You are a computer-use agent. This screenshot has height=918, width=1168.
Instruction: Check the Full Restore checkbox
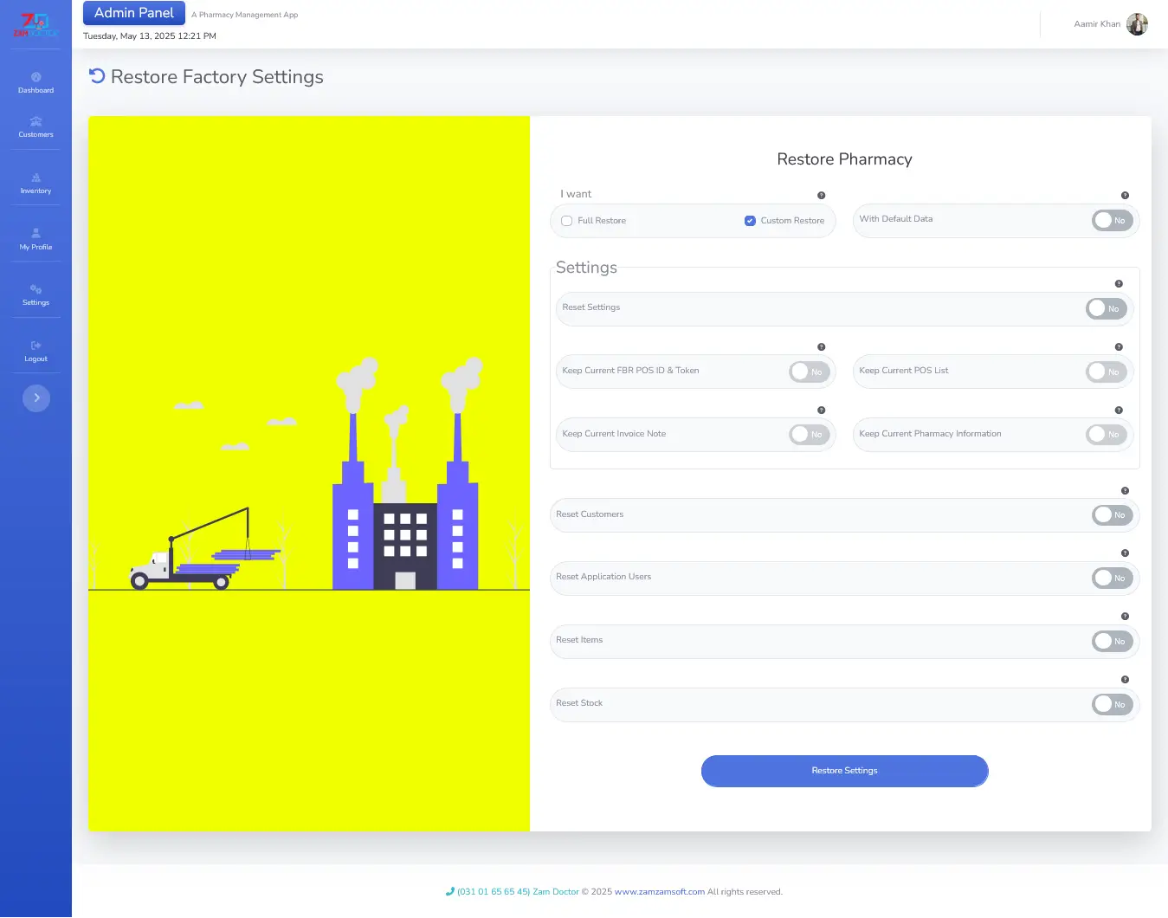[x=567, y=221]
